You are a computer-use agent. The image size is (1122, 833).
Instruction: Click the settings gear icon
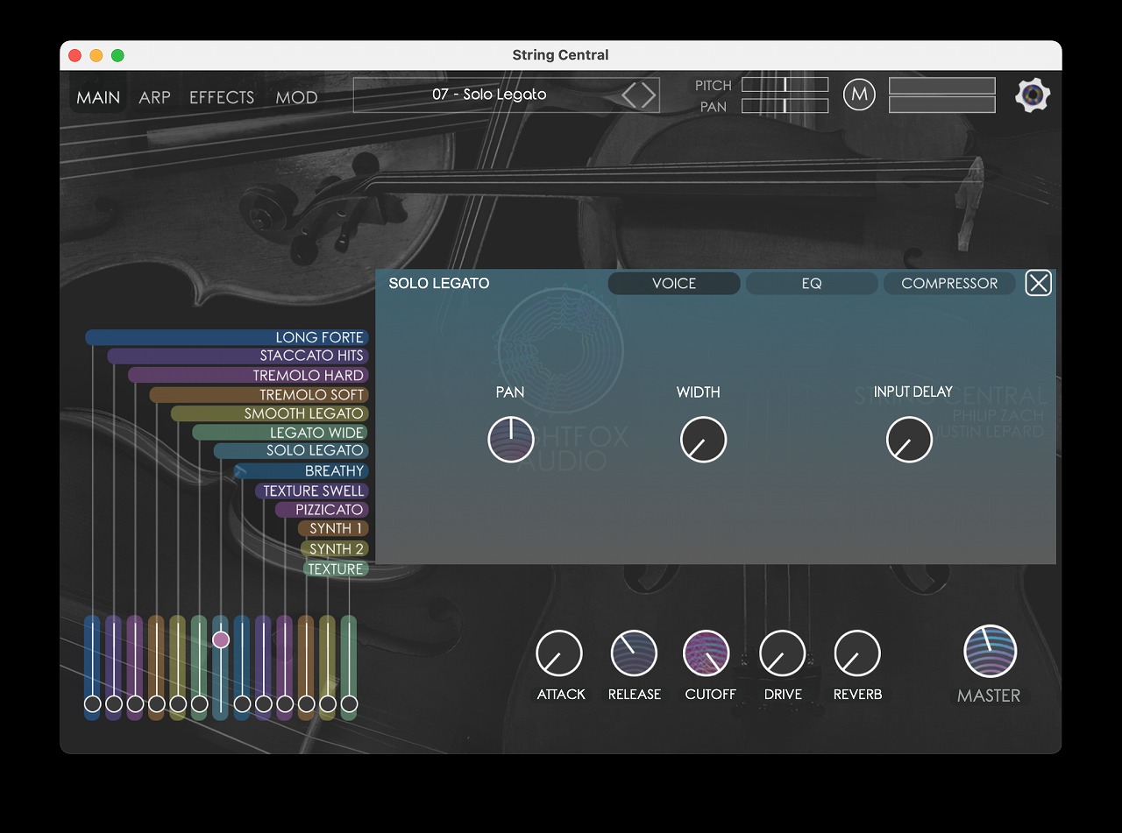(1033, 95)
